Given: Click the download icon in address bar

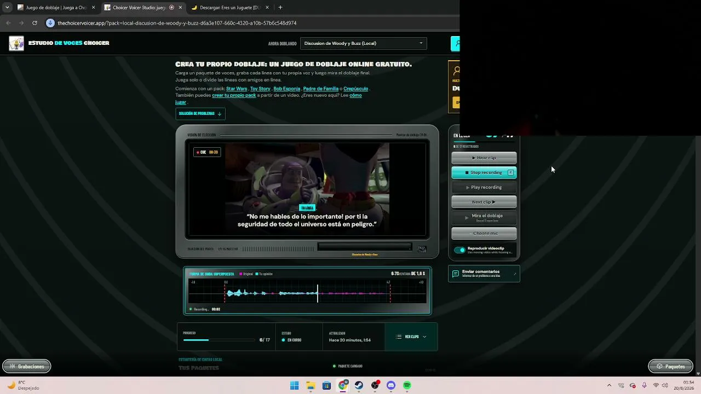Looking at the screenshot, I should point(50,23).
